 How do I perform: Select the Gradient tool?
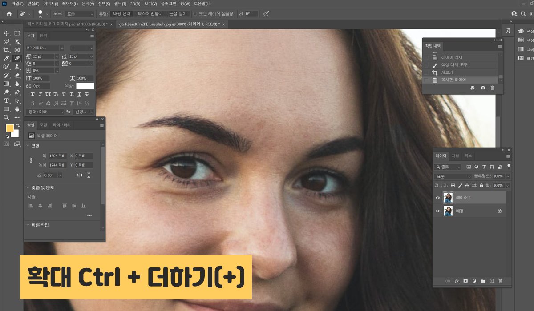coord(7,84)
